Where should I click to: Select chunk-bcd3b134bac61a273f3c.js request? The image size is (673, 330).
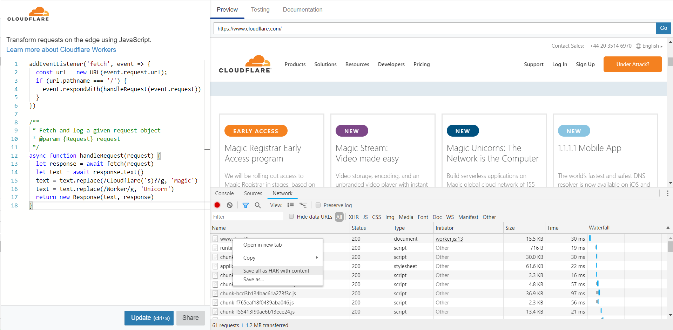(258, 294)
